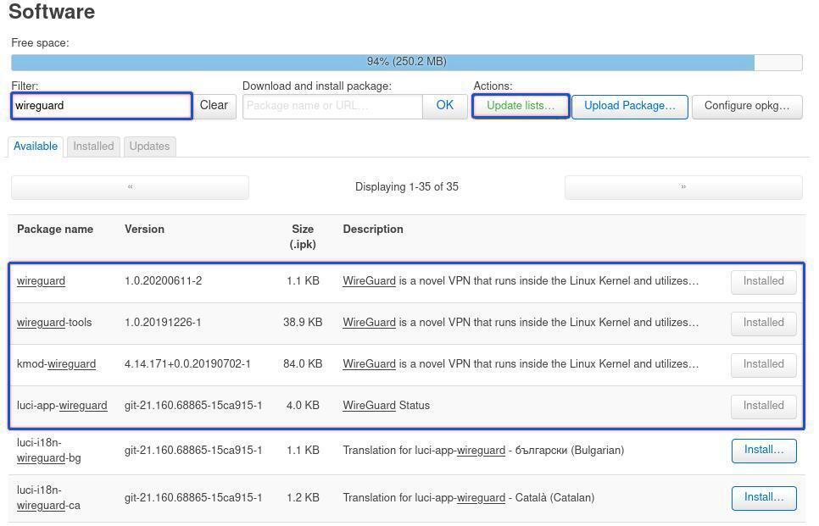819x526 pixels.
Task: Install the luci-i18n-wireguard-bg package
Action: tap(763, 451)
